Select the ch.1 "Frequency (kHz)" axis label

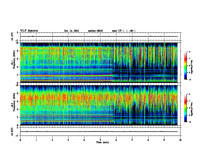[14, 59]
